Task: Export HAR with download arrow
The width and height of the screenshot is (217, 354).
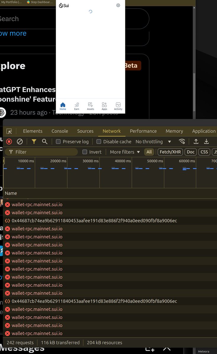Action: click(206, 142)
